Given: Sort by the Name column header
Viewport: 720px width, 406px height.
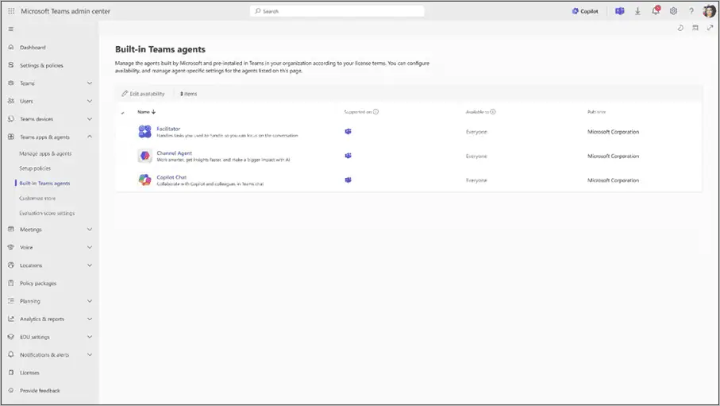Looking at the screenshot, I should tap(147, 112).
